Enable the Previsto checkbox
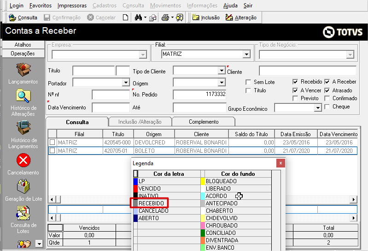 click(x=295, y=98)
